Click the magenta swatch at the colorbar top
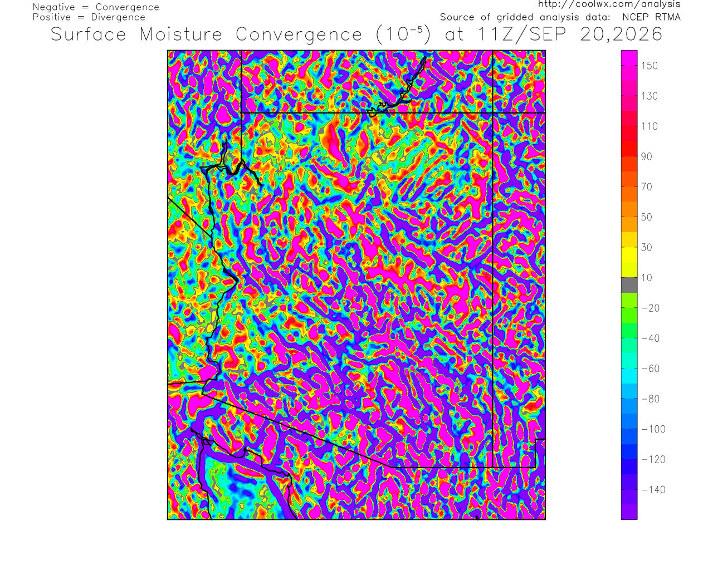 [629, 58]
